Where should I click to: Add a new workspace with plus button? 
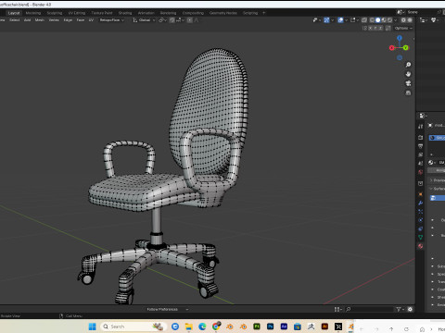pyautogui.click(x=263, y=13)
